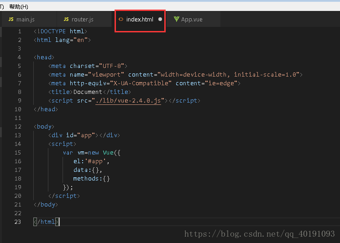Click the JS icon on router.js tab

(x=66, y=19)
